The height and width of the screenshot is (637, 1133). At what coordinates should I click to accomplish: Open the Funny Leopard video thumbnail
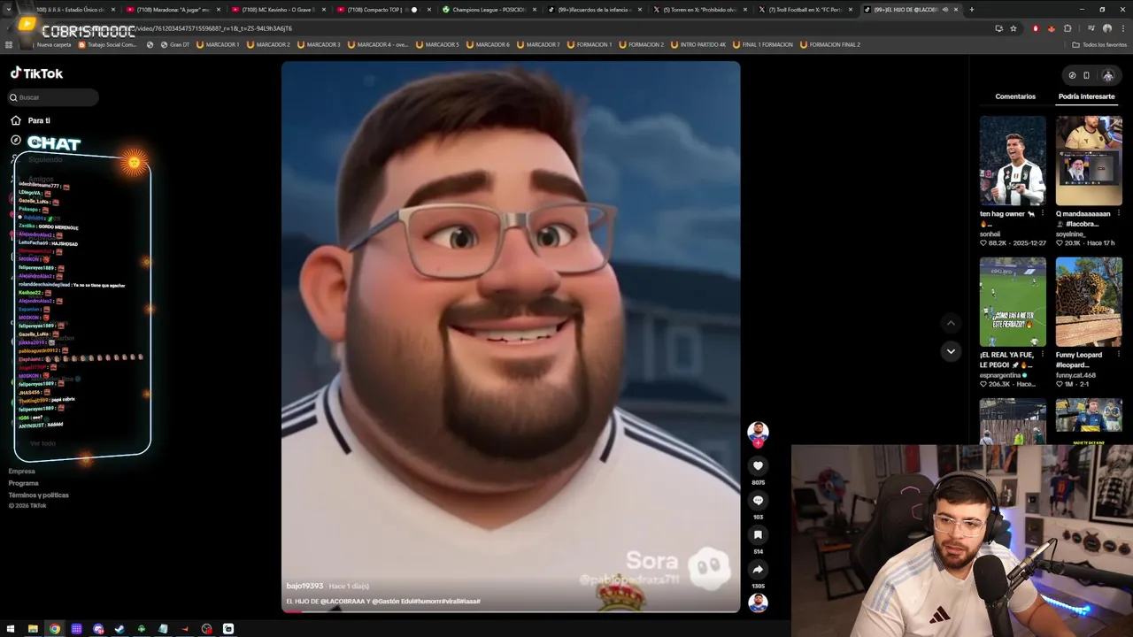point(1089,302)
